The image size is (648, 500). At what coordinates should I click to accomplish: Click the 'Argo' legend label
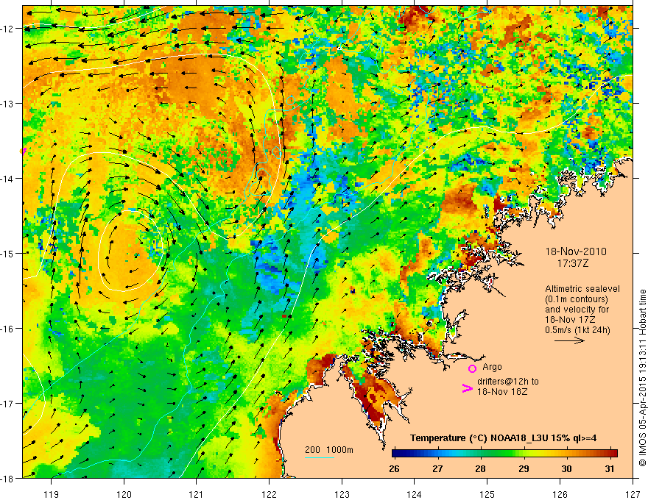click(492, 367)
